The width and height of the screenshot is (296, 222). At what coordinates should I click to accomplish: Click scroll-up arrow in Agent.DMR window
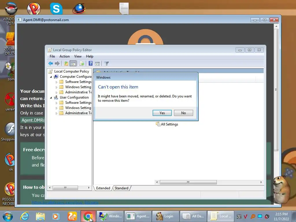[x=276, y=26]
